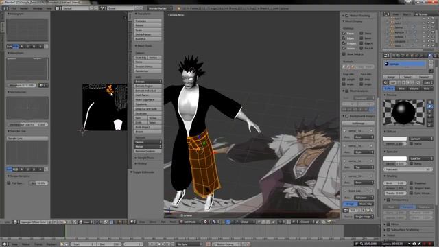
Task: Click the Remove Doubles button
Action: tap(148, 151)
